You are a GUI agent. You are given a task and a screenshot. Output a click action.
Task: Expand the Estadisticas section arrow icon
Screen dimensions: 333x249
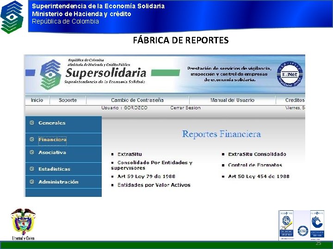pos(32,169)
